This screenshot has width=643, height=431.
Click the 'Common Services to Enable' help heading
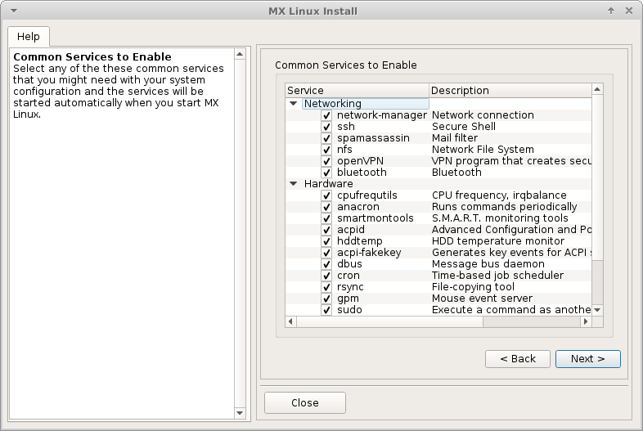92,57
